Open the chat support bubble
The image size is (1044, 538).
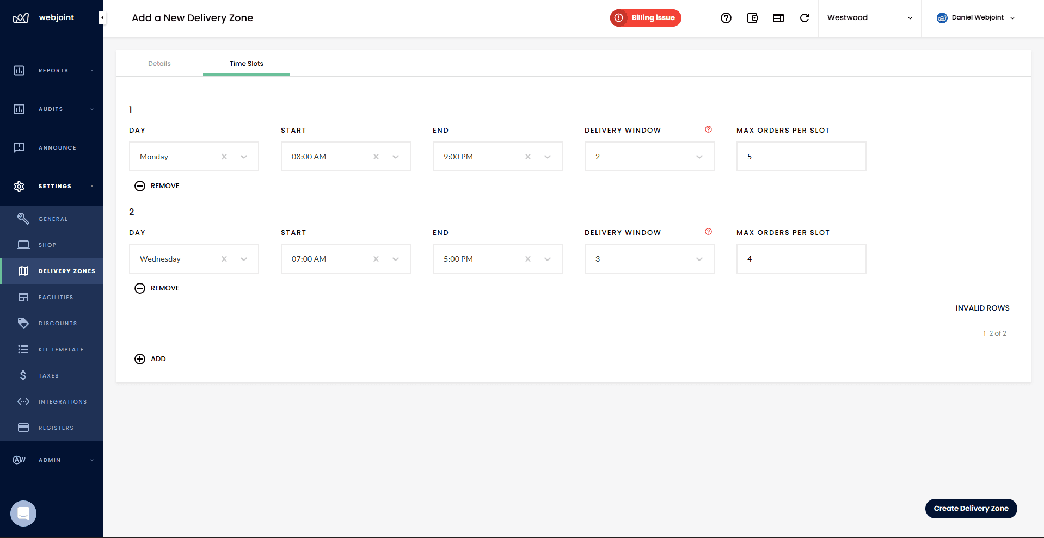[x=23, y=513]
